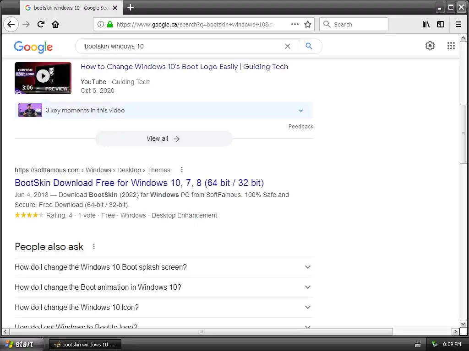Open Google quick settings gear
The height and width of the screenshot is (351, 469).
coord(430,46)
